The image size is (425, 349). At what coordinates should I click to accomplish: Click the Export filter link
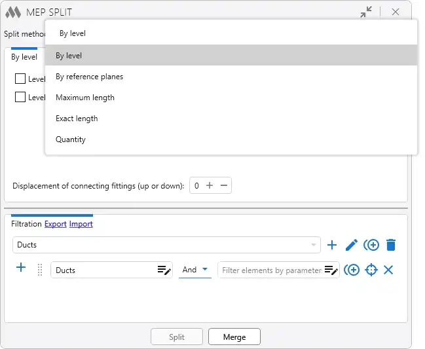[55, 224]
